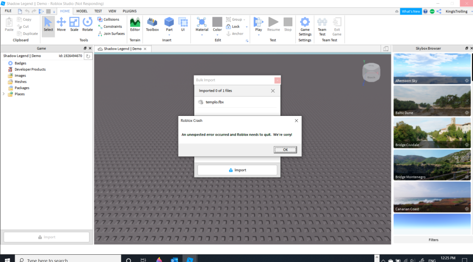Refresh the Game panel list
473x262 pixels.
(88, 56)
